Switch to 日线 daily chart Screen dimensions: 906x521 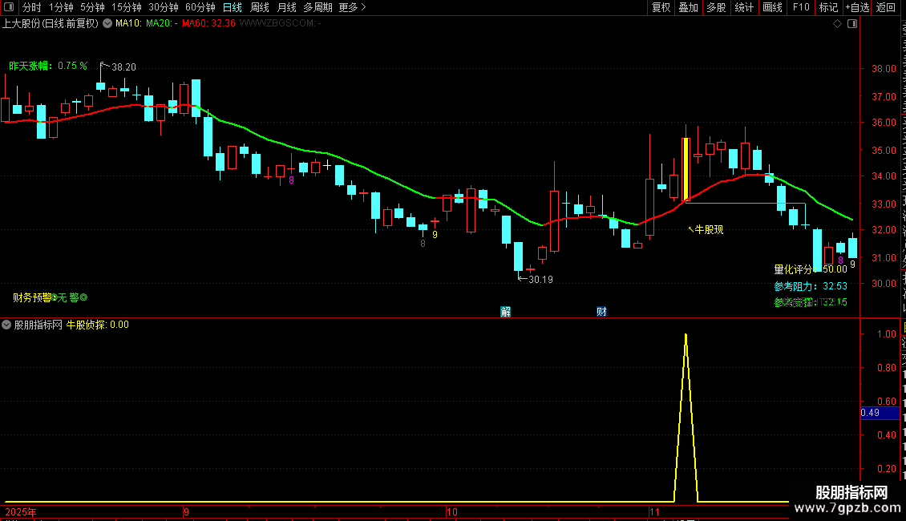click(233, 7)
